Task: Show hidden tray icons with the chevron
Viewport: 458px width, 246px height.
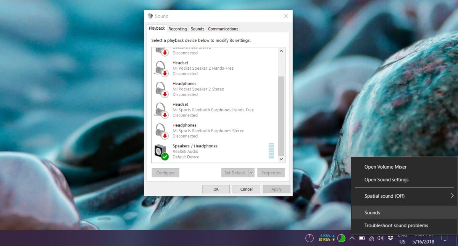Action: click(352, 238)
